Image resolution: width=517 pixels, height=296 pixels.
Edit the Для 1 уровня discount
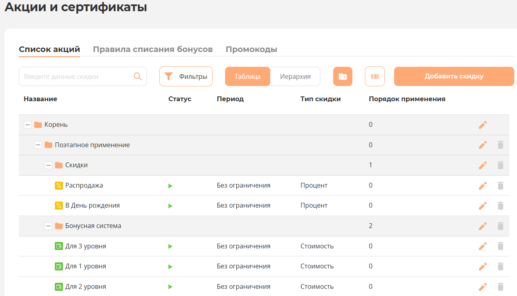(483, 266)
